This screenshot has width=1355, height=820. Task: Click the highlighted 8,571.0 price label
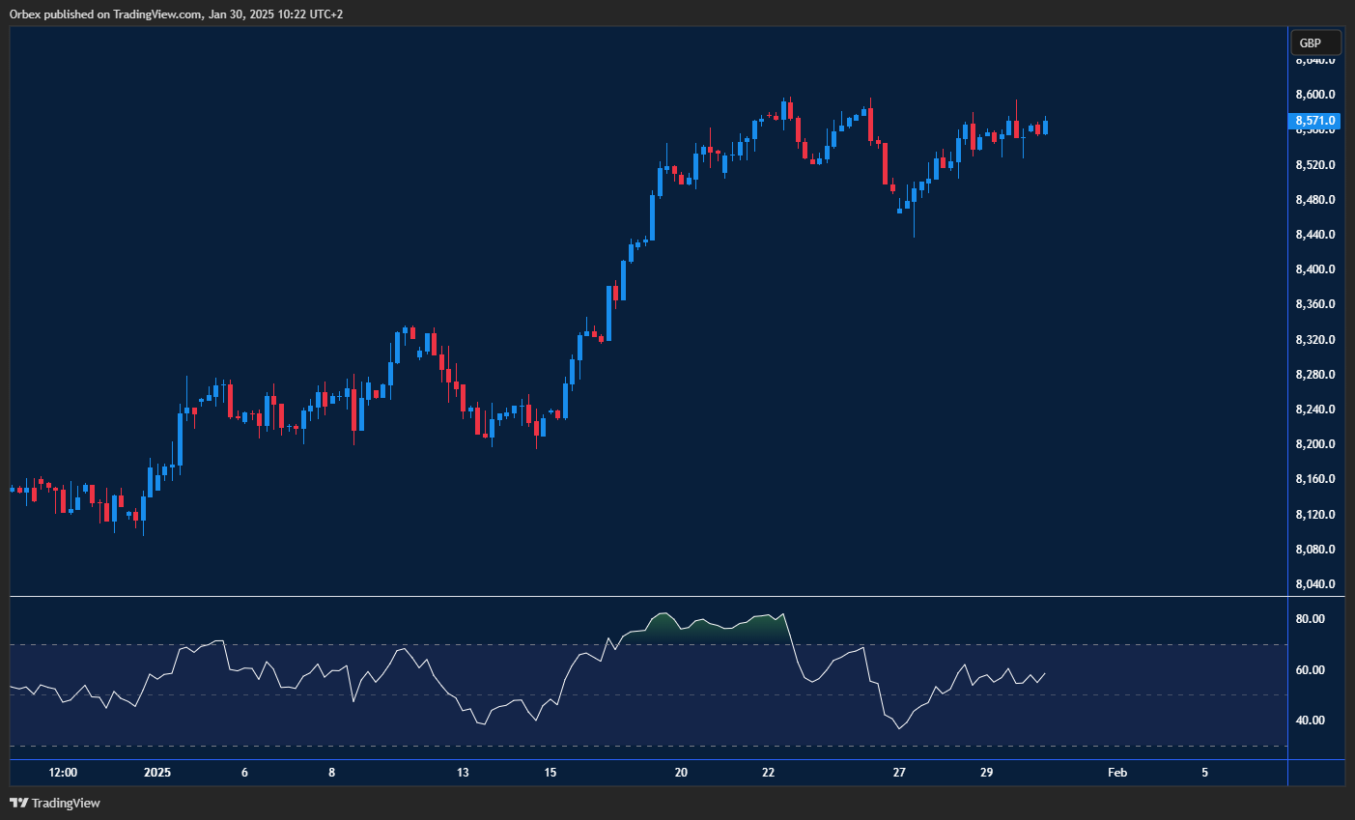click(1315, 120)
